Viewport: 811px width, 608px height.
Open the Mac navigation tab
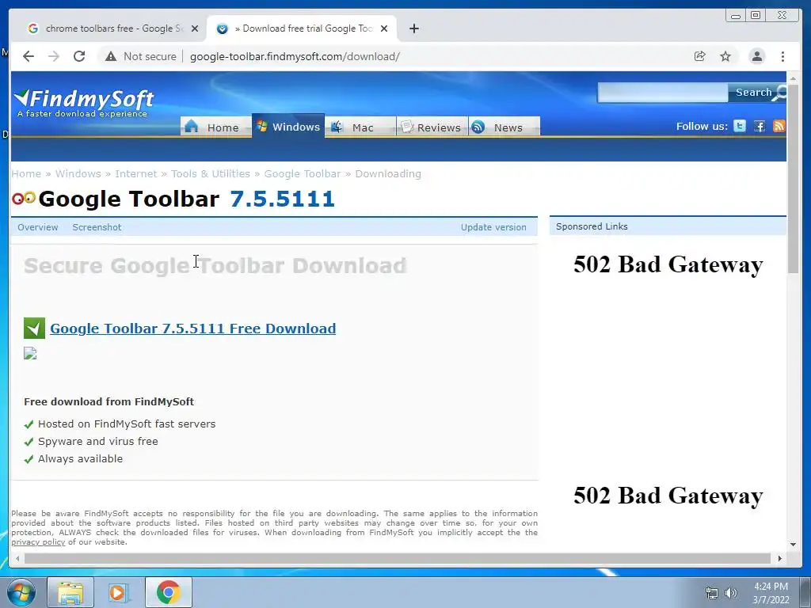(x=360, y=127)
